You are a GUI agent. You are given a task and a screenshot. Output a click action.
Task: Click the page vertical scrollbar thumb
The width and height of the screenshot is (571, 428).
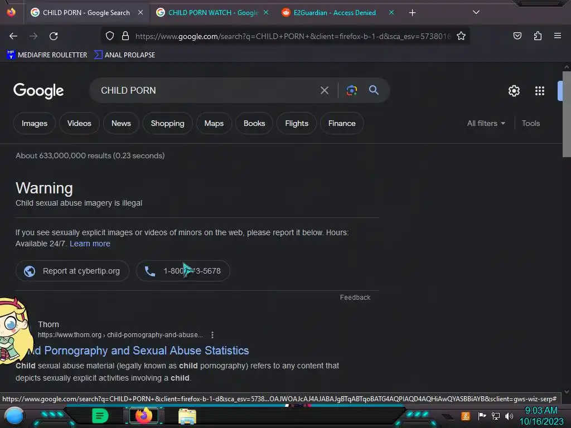[x=567, y=114]
